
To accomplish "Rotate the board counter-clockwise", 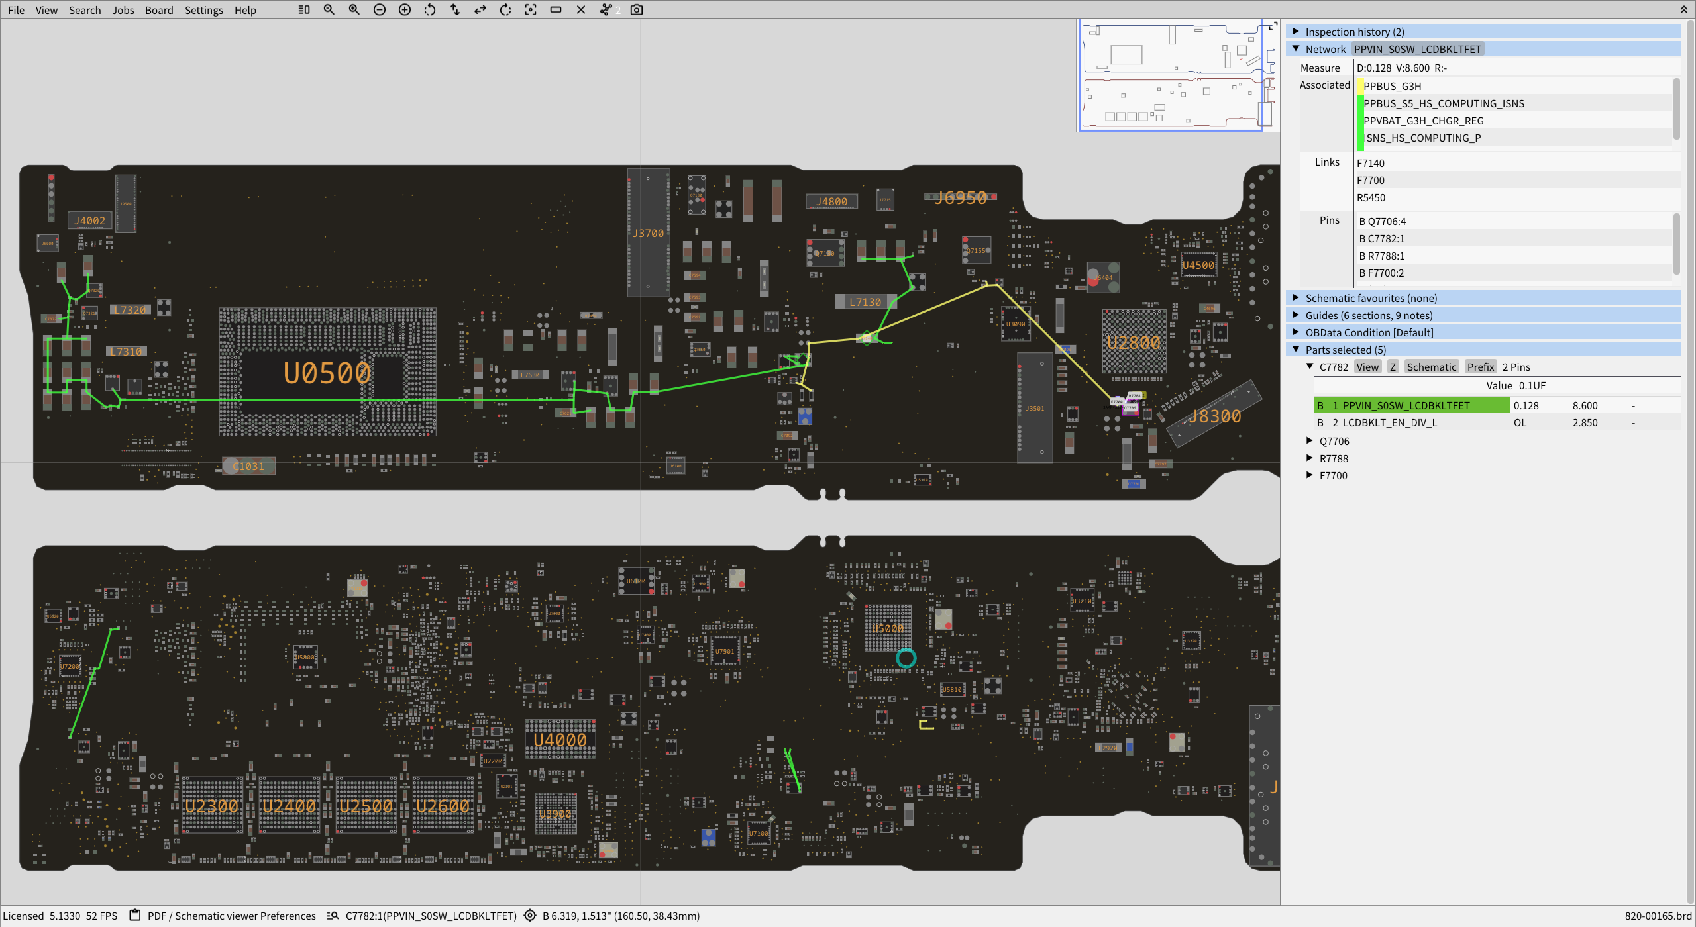I will [429, 10].
